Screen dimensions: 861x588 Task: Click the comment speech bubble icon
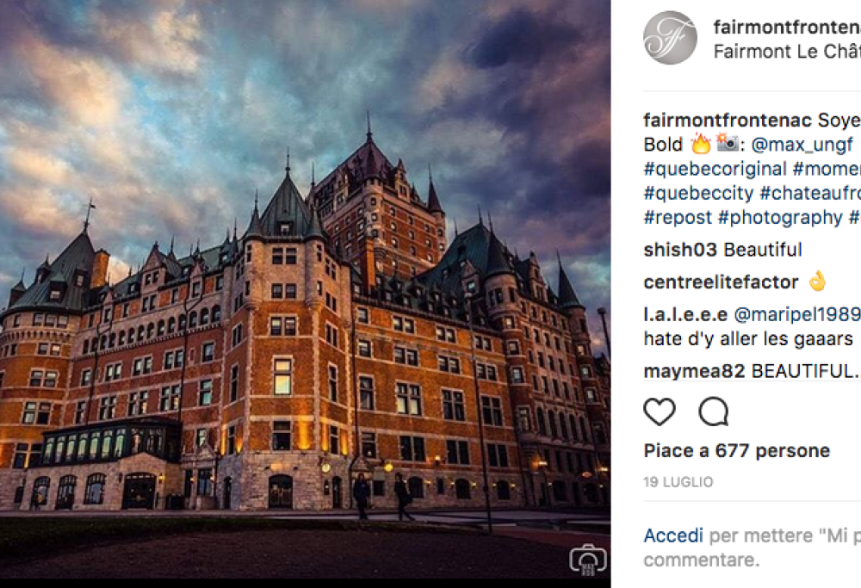pyautogui.click(x=713, y=412)
